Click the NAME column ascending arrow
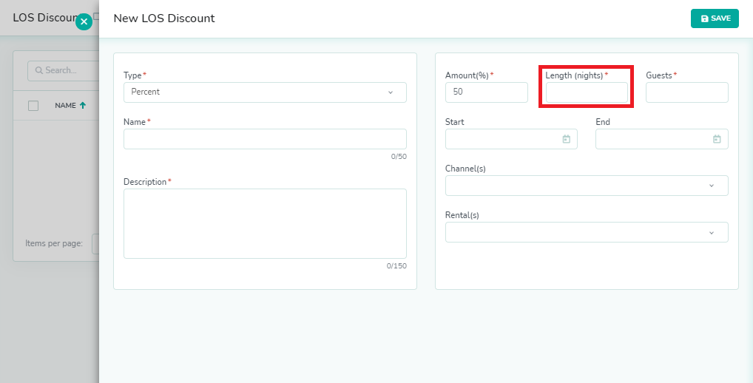Viewport: 753px width, 383px height. pyautogui.click(x=83, y=106)
